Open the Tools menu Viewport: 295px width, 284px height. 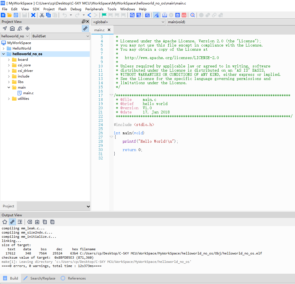tap(112, 9)
